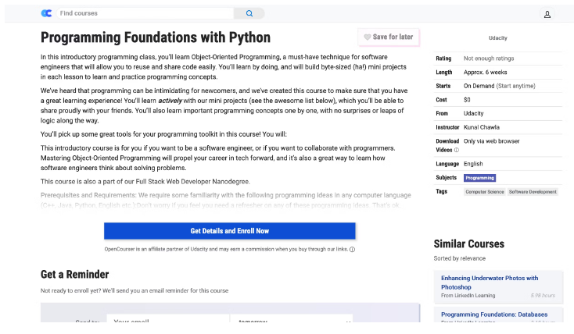Open the Software Development tag
The width and height of the screenshot is (574, 334).
coord(533,192)
